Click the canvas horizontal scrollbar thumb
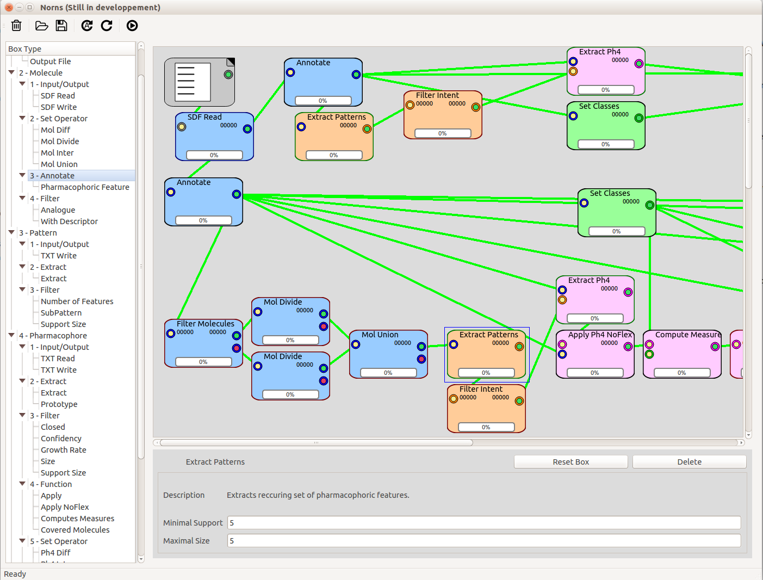This screenshot has height=580, width=763. pos(316,443)
